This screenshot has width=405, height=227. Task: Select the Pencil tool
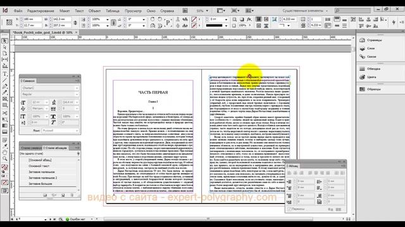pos(4,93)
